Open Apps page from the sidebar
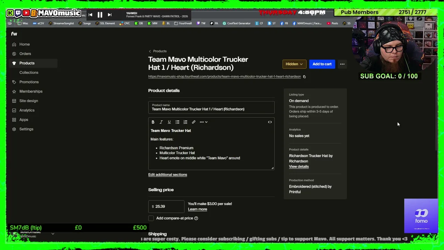444x250 pixels. pos(24,120)
